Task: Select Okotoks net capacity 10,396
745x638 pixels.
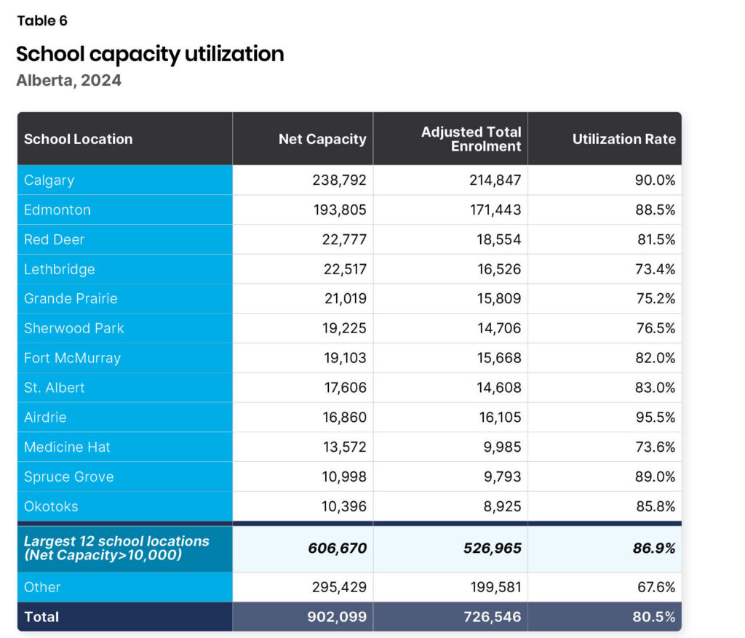Action: coord(345,506)
